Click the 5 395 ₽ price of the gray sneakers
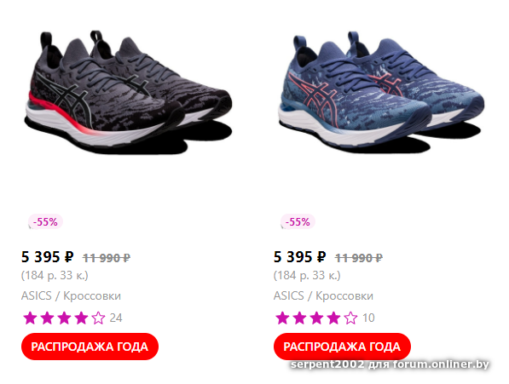 tap(48, 257)
